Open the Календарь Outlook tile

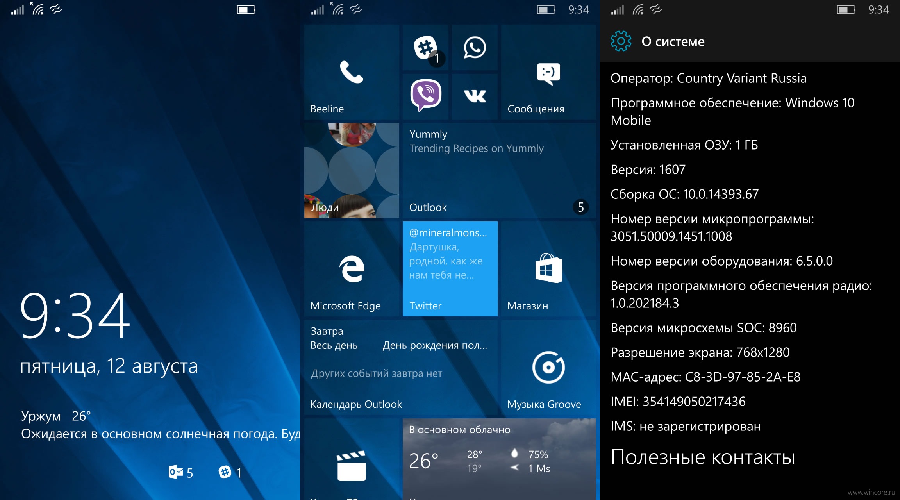tap(401, 368)
